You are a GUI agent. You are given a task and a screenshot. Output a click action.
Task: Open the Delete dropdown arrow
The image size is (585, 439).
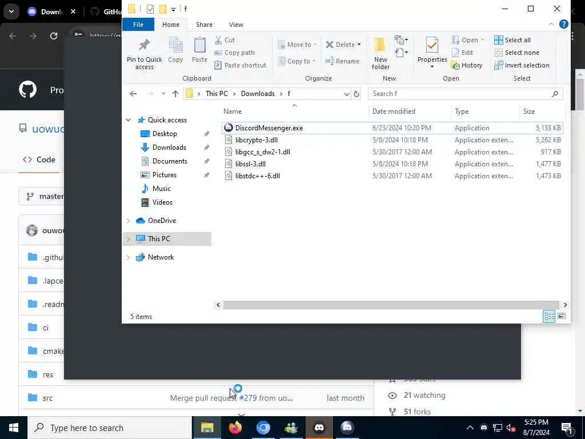coord(359,45)
